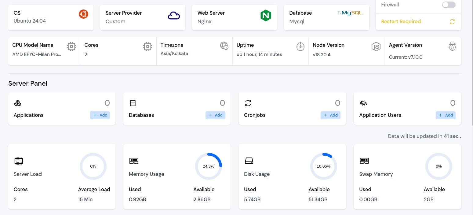Click the Restart Required refresh icon
Image resolution: width=473 pixels, height=215 pixels.
point(452,22)
